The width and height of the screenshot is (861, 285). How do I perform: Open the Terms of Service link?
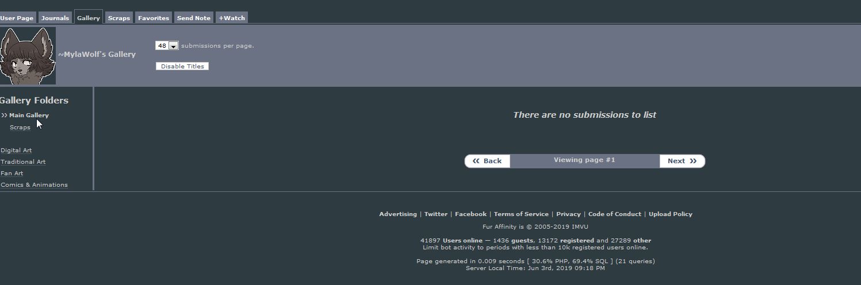[521, 214]
